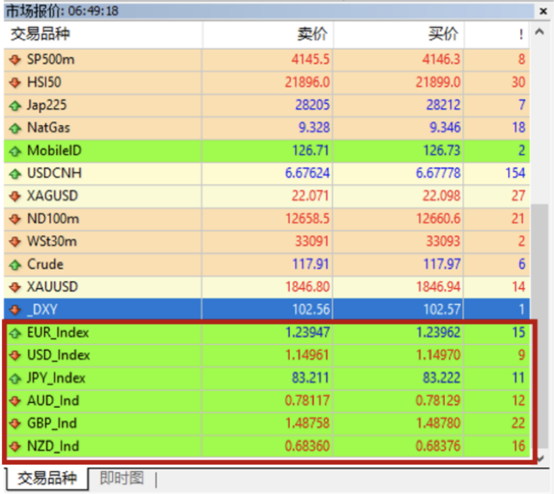Click the ! spread column header
The image size is (554, 494).
(x=497, y=34)
